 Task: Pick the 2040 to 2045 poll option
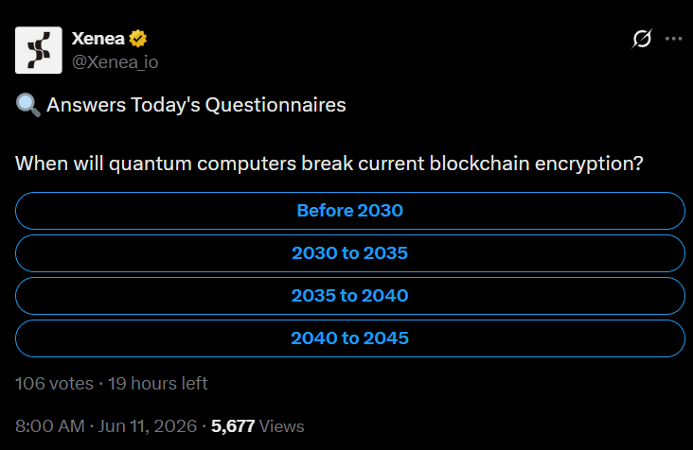(x=350, y=338)
